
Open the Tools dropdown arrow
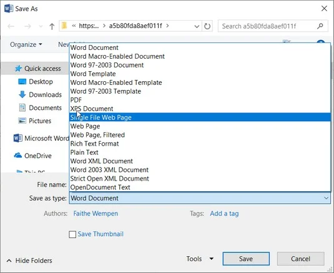(x=211, y=259)
